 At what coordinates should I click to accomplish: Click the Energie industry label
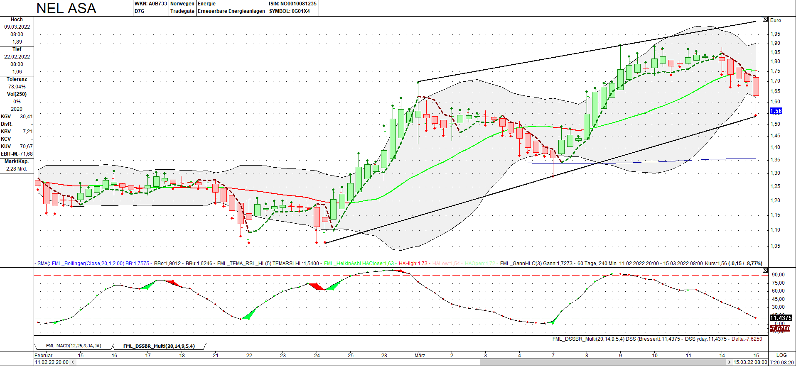click(207, 4)
